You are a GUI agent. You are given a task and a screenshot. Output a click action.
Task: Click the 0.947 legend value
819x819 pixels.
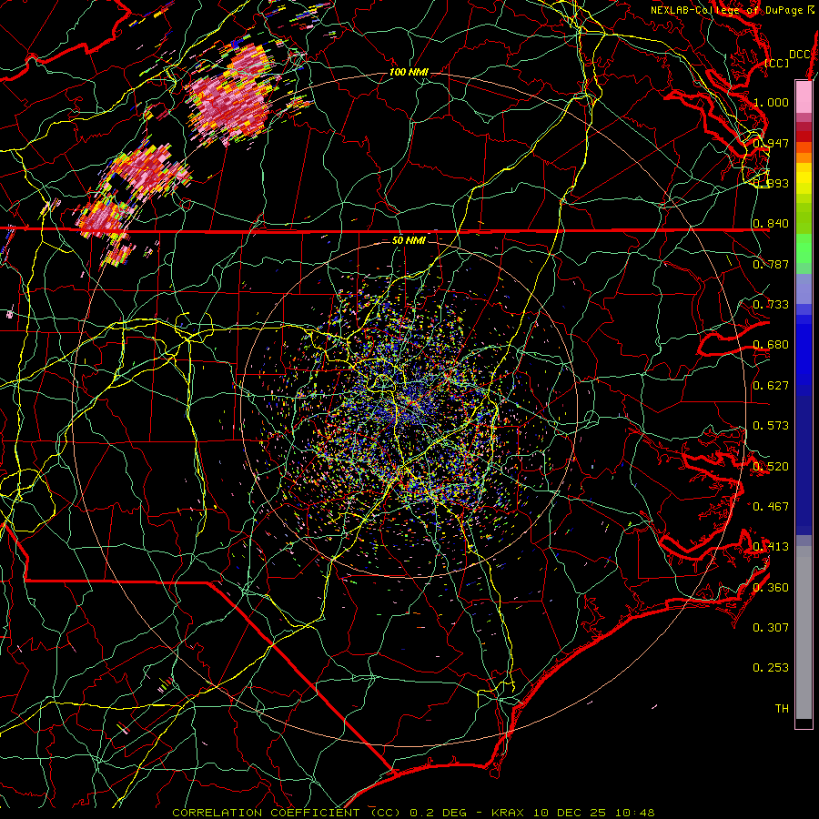(771, 143)
